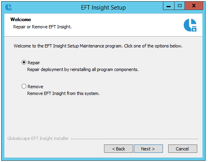Click the bold Welcome heading

(21, 20)
